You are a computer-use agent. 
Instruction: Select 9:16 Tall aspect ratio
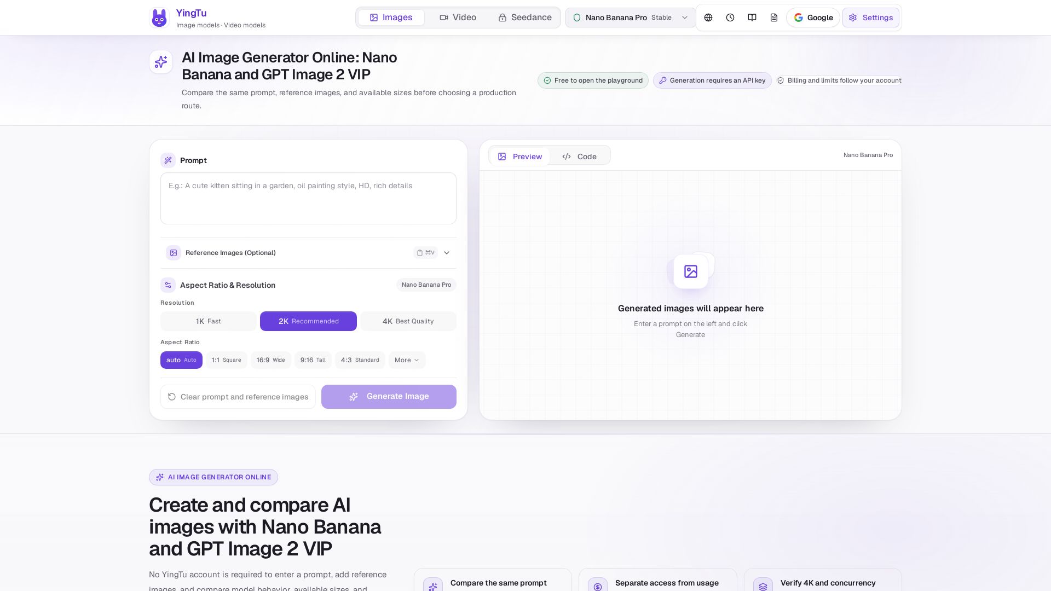point(313,360)
